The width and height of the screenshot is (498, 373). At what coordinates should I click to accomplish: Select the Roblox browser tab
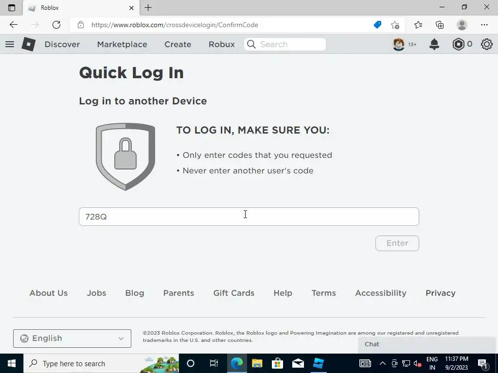81,8
